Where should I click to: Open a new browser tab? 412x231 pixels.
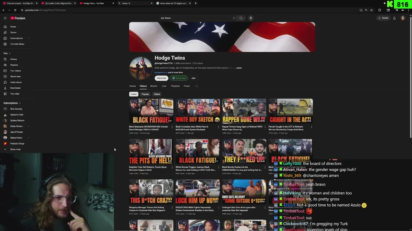point(195,3)
